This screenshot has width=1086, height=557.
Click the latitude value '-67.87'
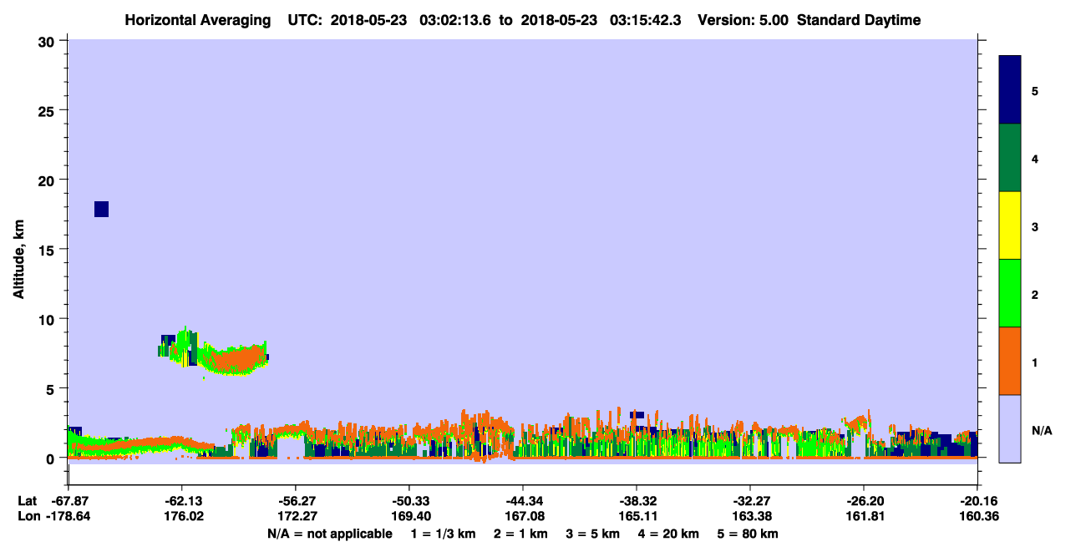69,501
